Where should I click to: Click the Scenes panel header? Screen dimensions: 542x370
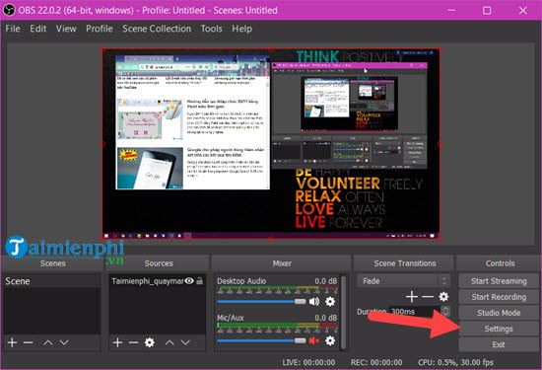click(52, 263)
